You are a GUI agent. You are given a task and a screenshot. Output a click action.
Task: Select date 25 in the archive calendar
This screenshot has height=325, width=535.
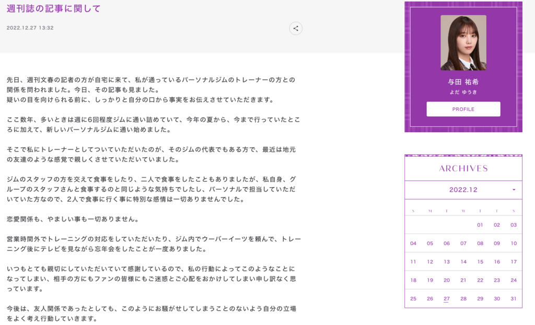tap(413, 299)
